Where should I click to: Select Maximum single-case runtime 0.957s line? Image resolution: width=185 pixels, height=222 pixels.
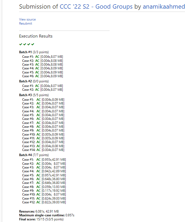point(47,215)
